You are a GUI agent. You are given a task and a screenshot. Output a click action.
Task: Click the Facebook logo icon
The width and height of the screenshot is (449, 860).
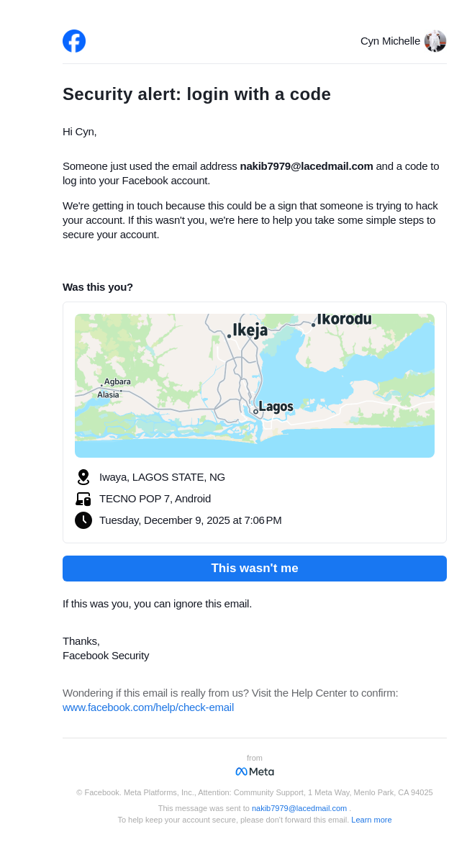tap(74, 41)
